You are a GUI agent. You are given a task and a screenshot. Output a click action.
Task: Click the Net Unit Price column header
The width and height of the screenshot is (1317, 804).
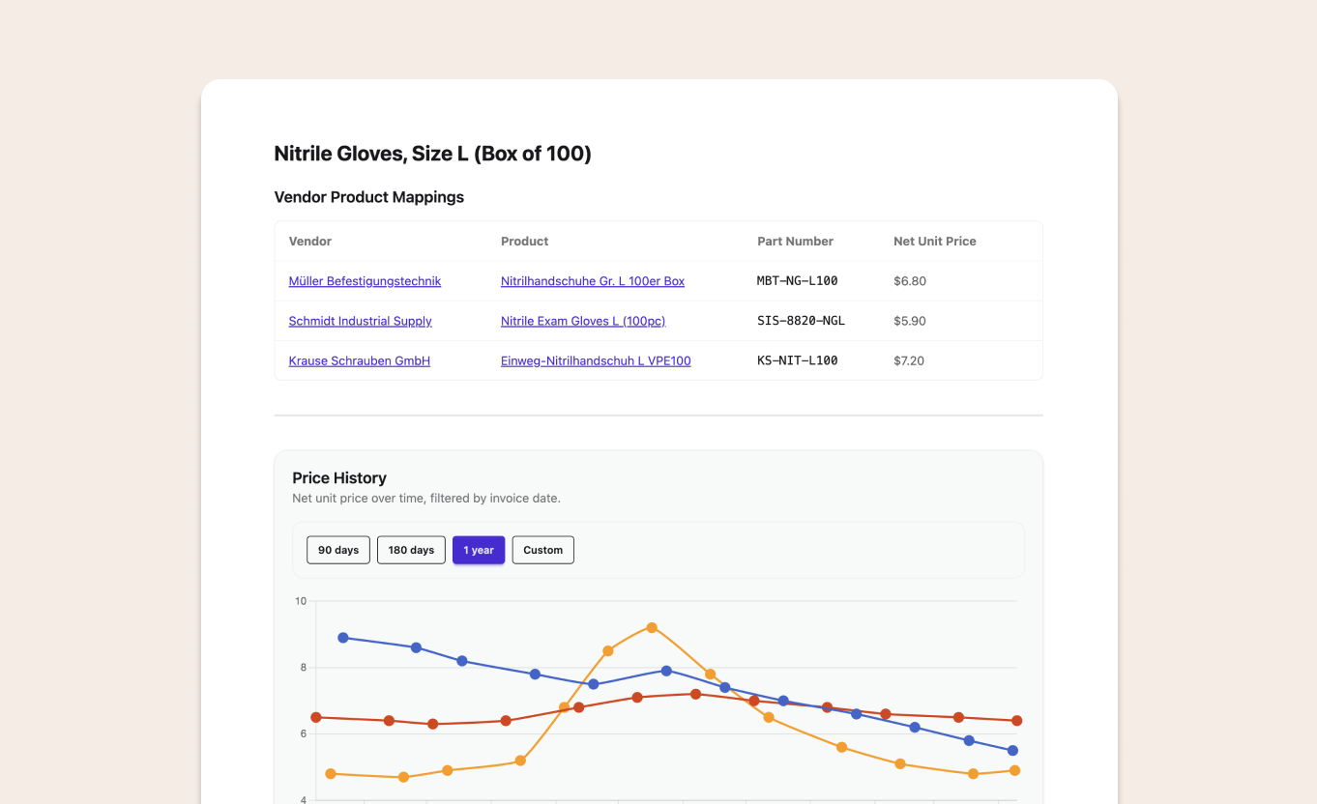(934, 241)
